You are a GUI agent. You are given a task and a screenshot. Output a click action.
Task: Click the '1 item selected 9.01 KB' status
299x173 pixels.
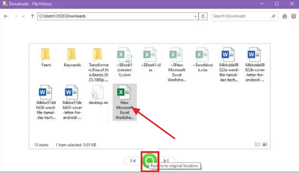pos(76,145)
